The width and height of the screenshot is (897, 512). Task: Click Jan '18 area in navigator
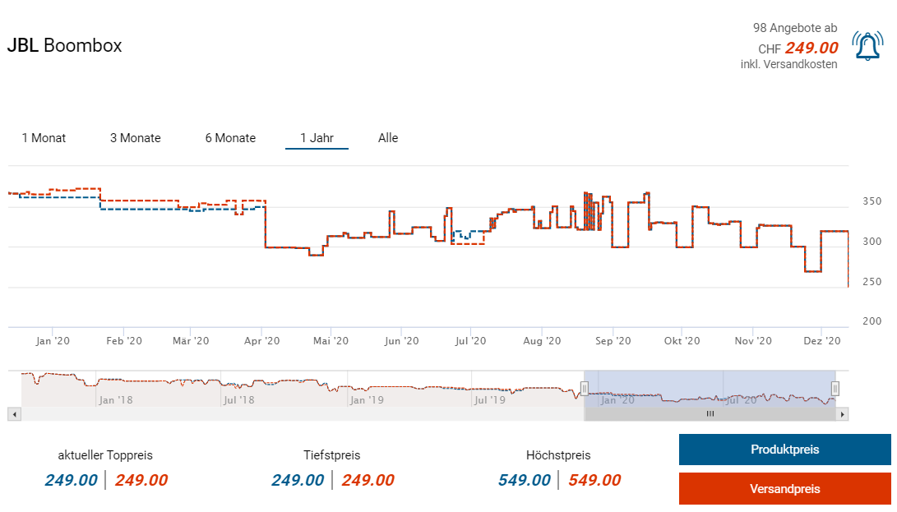(x=116, y=400)
